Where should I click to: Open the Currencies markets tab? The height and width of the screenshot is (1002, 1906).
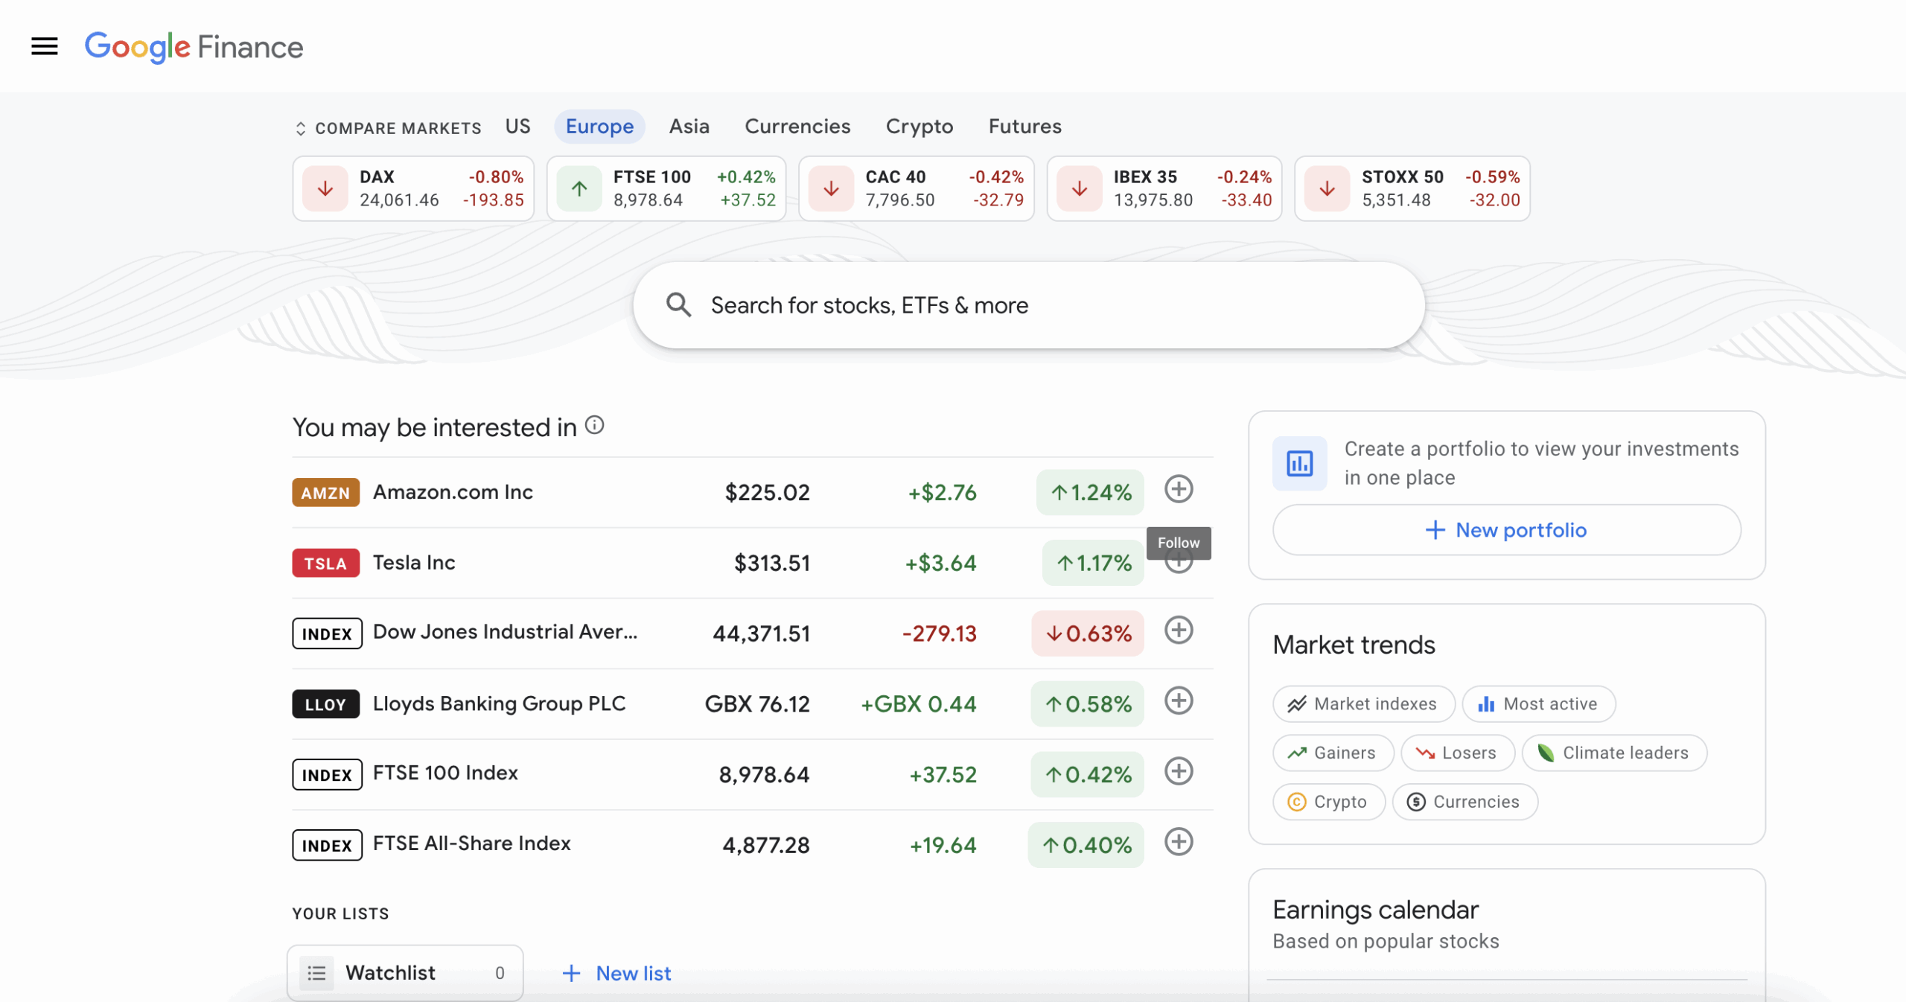click(797, 127)
